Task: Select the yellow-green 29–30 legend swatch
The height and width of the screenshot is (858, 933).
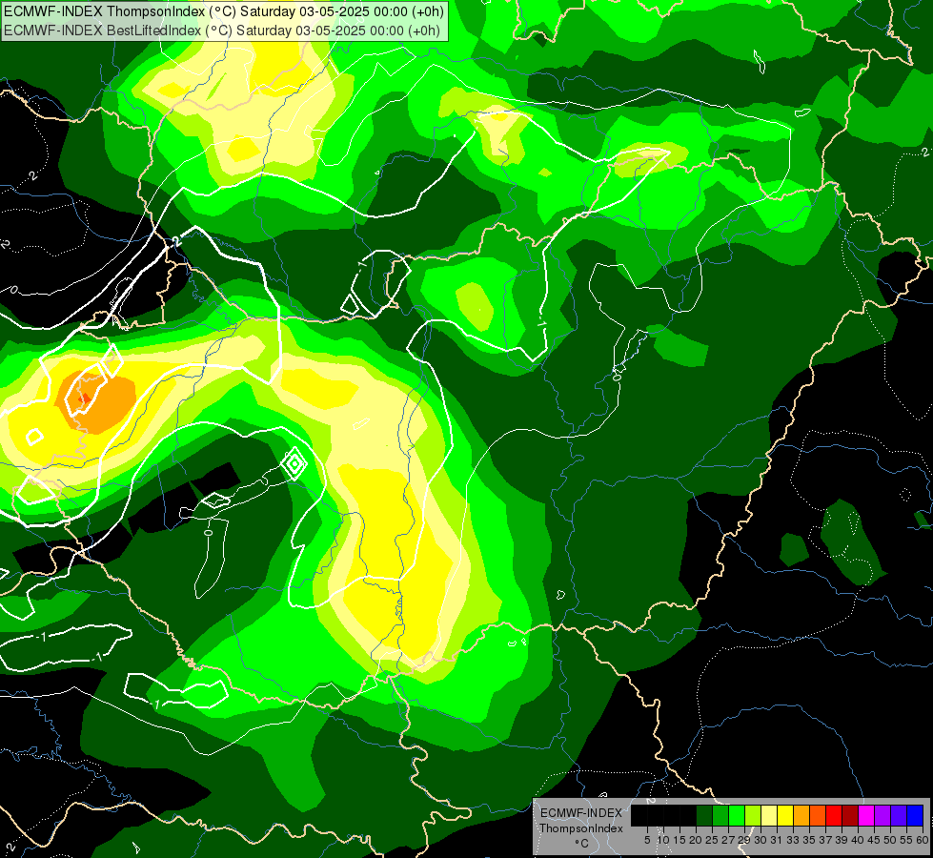Action: (753, 816)
